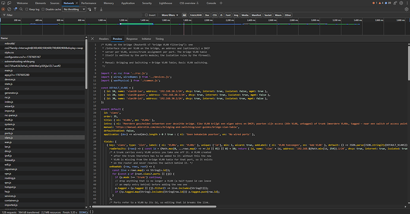
Task: Toggle the network filter funnel icon
Action: click(15, 9)
